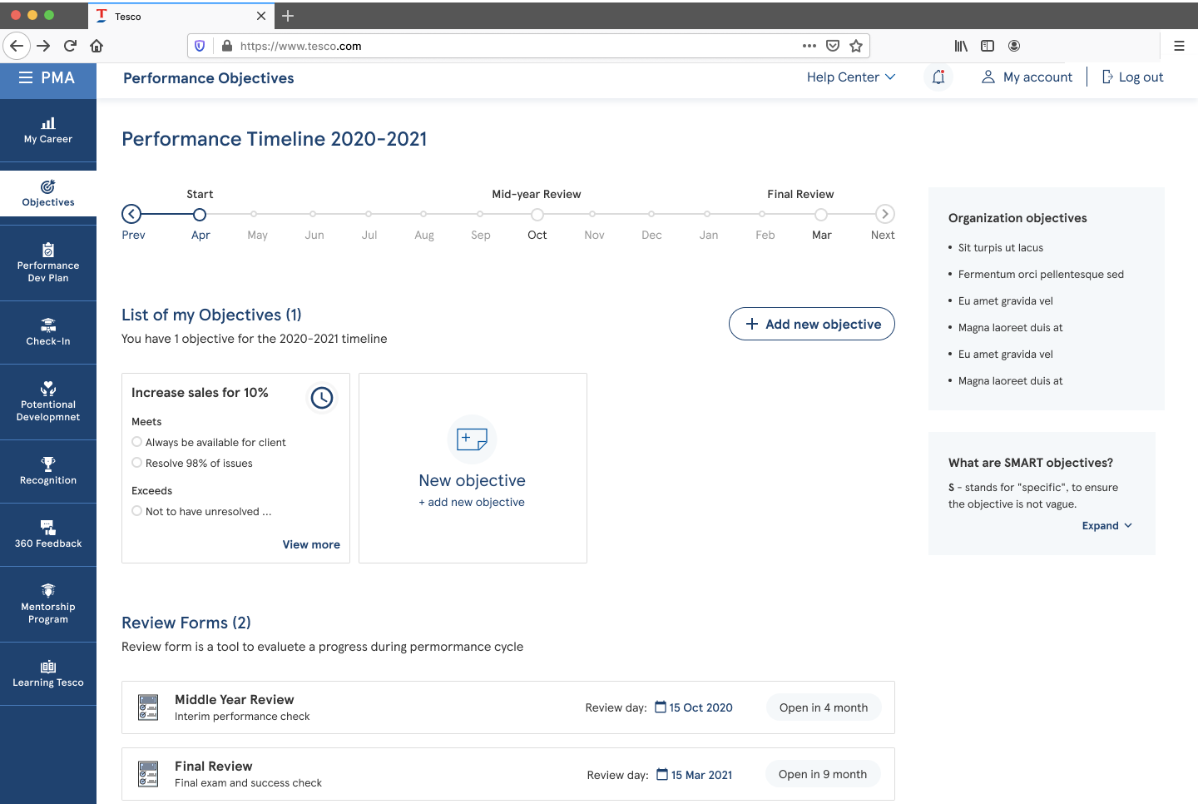Click 'Open in 4 month' button

[x=824, y=707]
